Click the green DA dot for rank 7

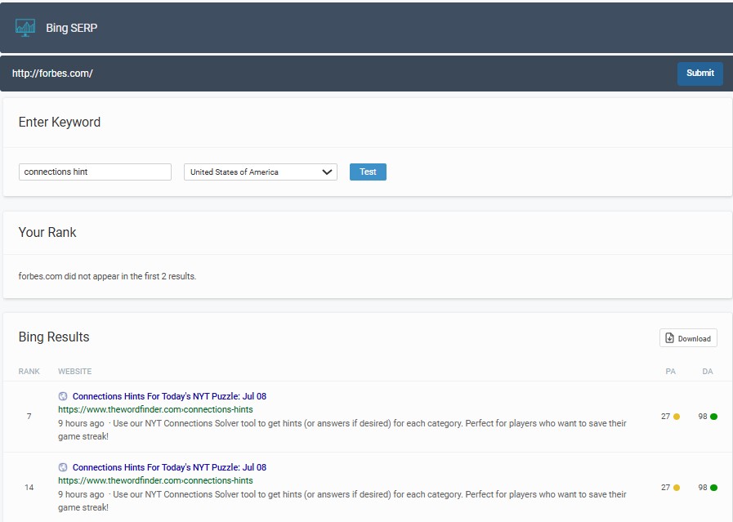pos(714,417)
